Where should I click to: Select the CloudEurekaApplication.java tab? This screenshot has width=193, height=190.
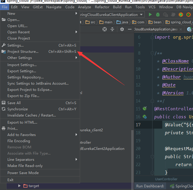[156, 29]
